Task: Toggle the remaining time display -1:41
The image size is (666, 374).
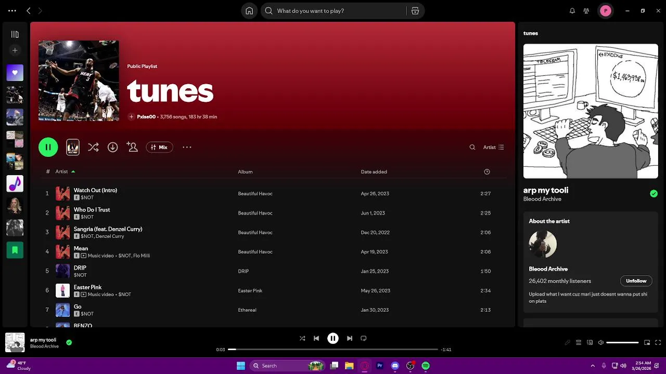Action: (x=446, y=350)
